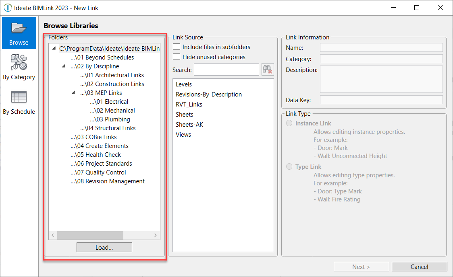Select the 04 Create Elements folder
The height and width of the screenshot is (277, 453).
[x=100, y=146]
